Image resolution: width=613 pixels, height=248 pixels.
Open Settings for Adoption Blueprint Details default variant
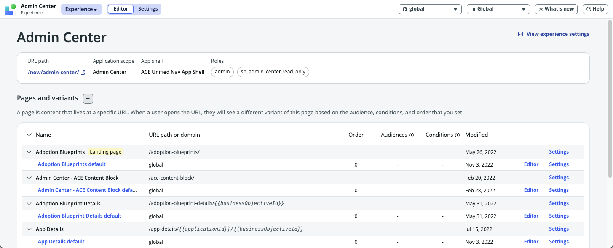pos(559,216)
